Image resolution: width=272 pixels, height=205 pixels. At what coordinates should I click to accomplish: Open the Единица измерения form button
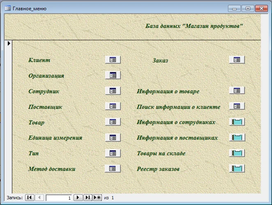(113, 138)
